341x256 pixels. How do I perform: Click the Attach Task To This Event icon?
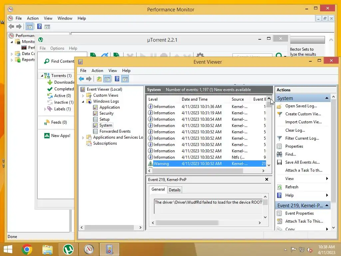279,221
